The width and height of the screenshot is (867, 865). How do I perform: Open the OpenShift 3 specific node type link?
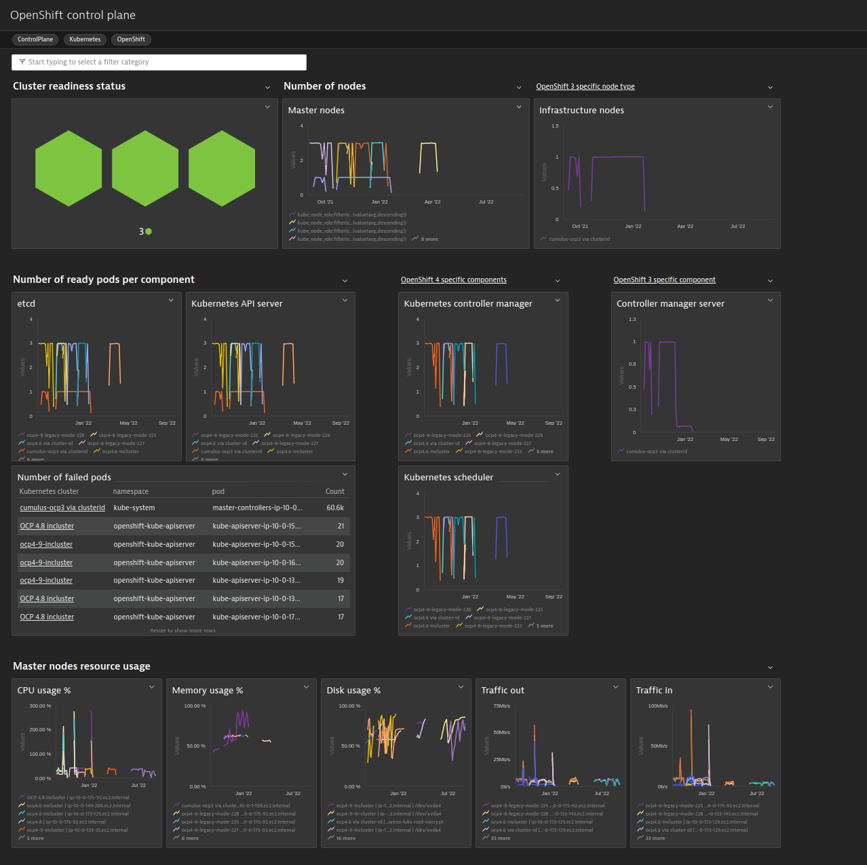tap(585, 86)
